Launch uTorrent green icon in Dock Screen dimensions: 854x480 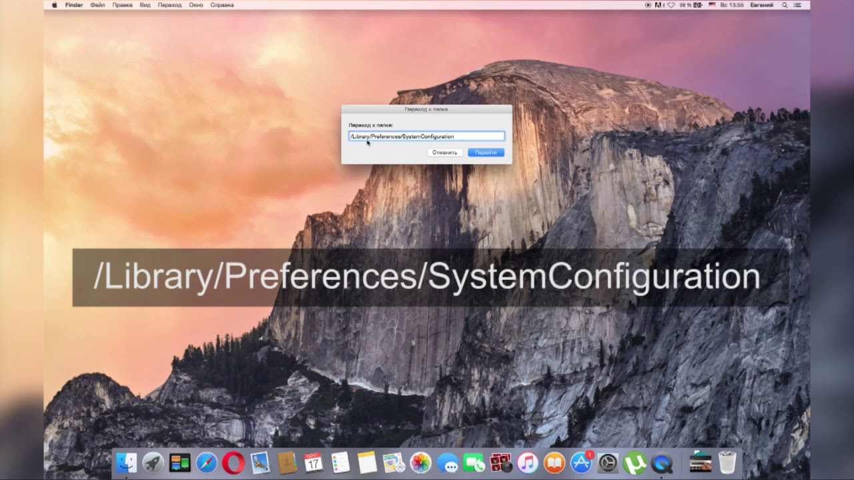634,462
